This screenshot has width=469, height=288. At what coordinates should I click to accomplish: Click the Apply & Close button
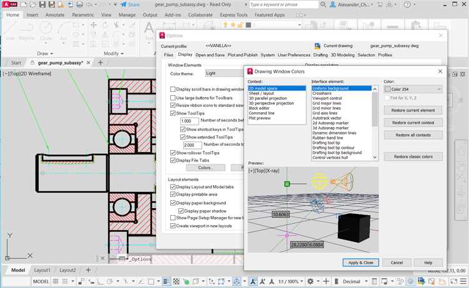[361, 262]
